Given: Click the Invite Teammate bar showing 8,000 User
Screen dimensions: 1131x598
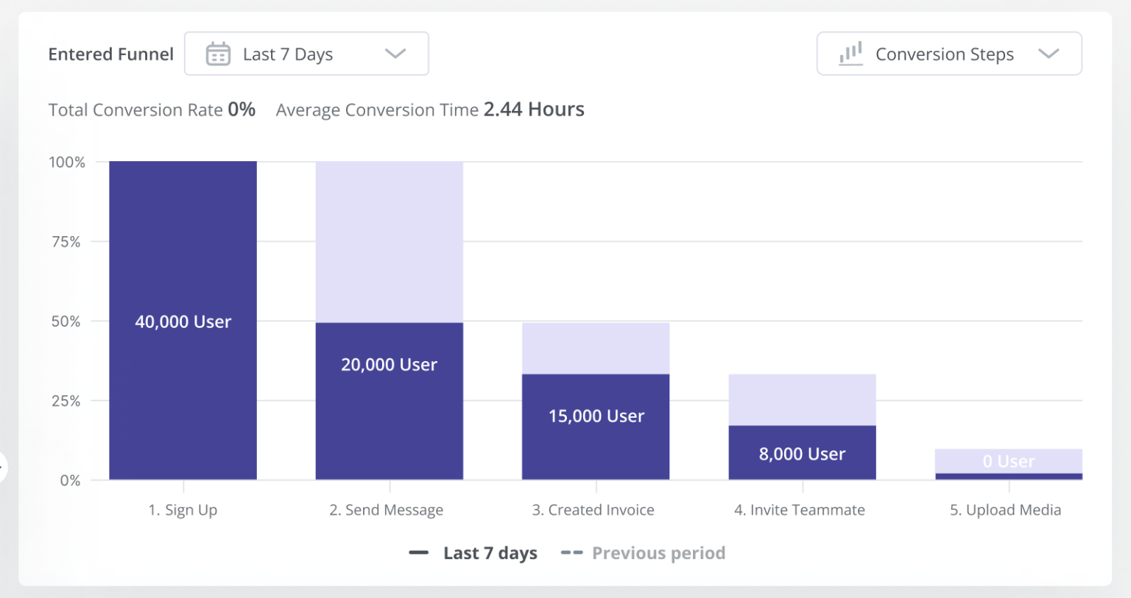Looking at the screenshot, I should click(801, 452).
